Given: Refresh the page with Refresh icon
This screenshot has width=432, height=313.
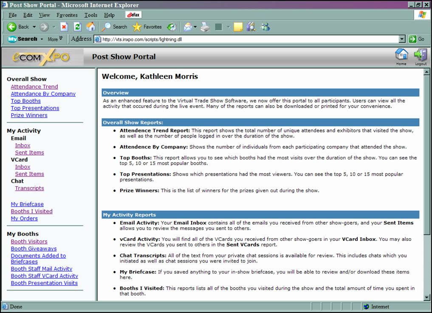Looking at the screenshot, I should tap(77, 27).
